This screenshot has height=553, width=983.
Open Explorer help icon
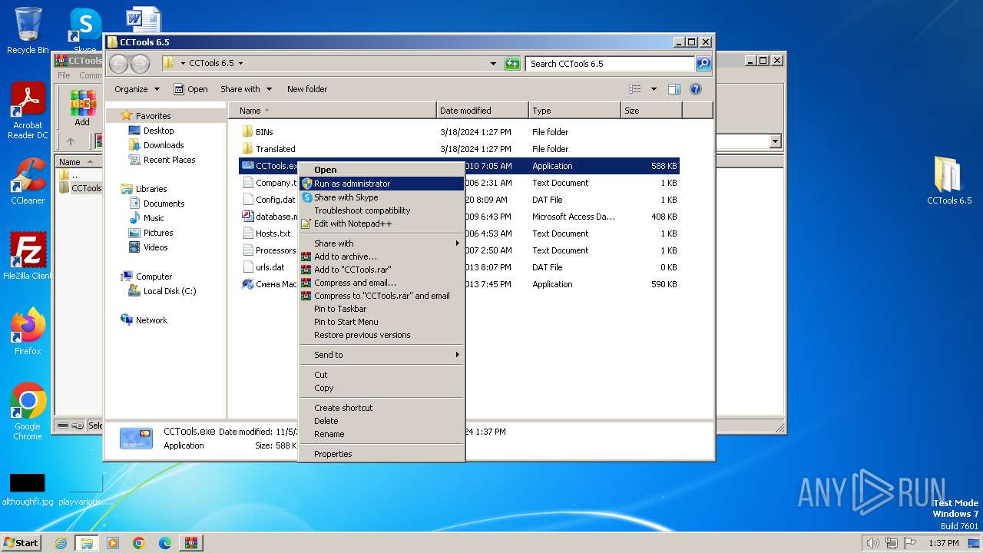tap(696, 89)
